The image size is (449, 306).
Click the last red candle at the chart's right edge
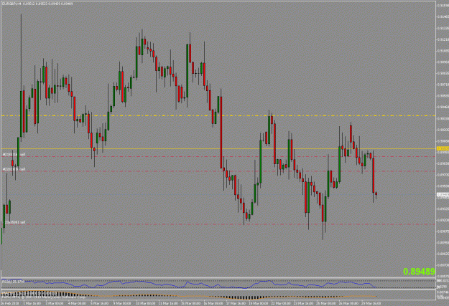[376, 193]
